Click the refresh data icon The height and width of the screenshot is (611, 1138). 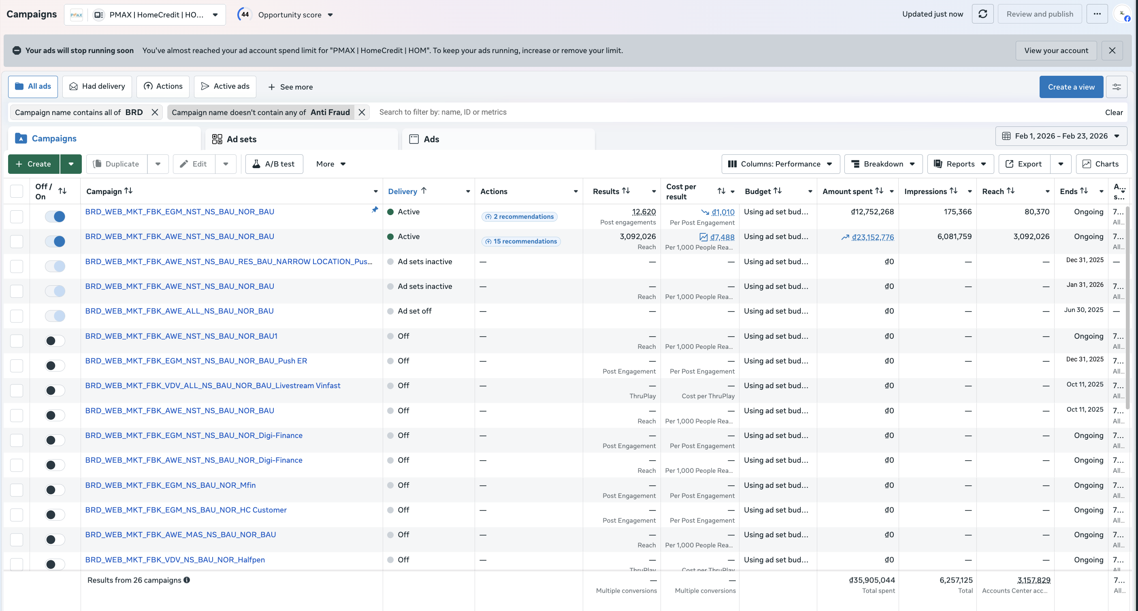[x=982, y=14]
